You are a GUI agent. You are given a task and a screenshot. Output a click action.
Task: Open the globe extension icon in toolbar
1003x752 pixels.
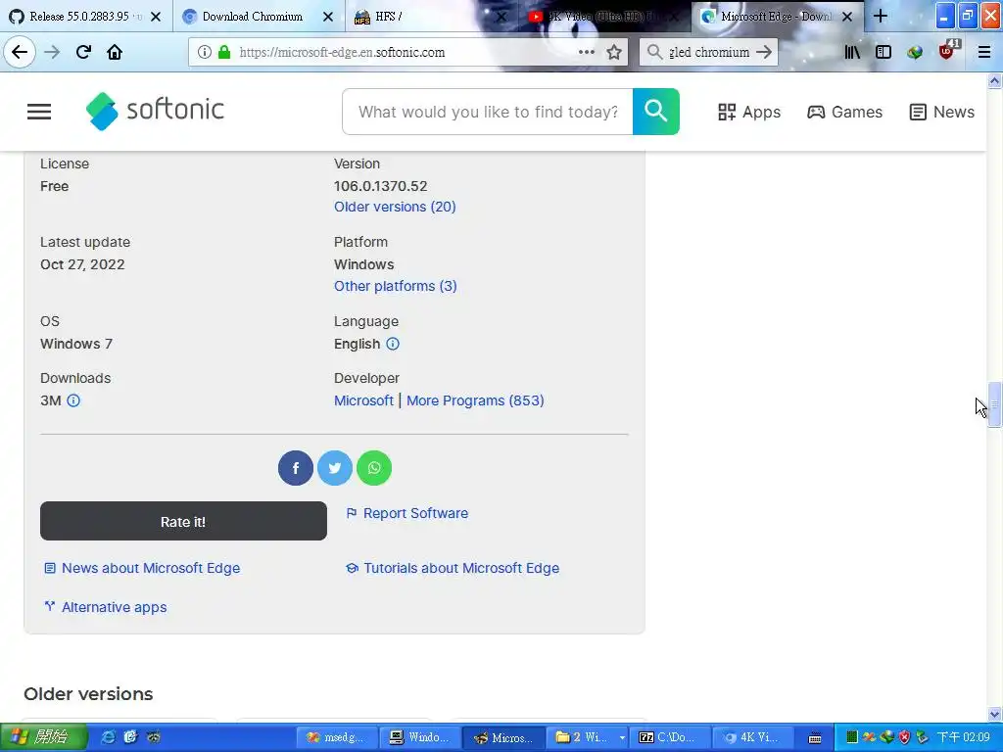pos(915,52)
